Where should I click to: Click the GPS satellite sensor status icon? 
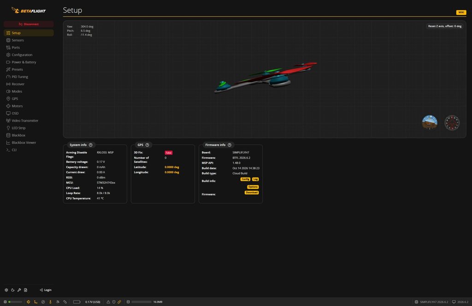click(58, 302)
